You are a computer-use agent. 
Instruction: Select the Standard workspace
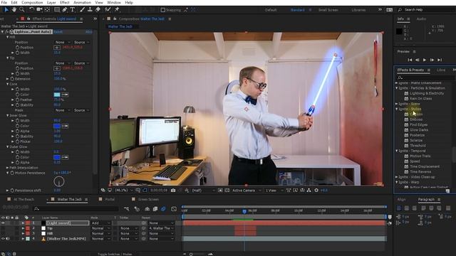pos(297,10)
